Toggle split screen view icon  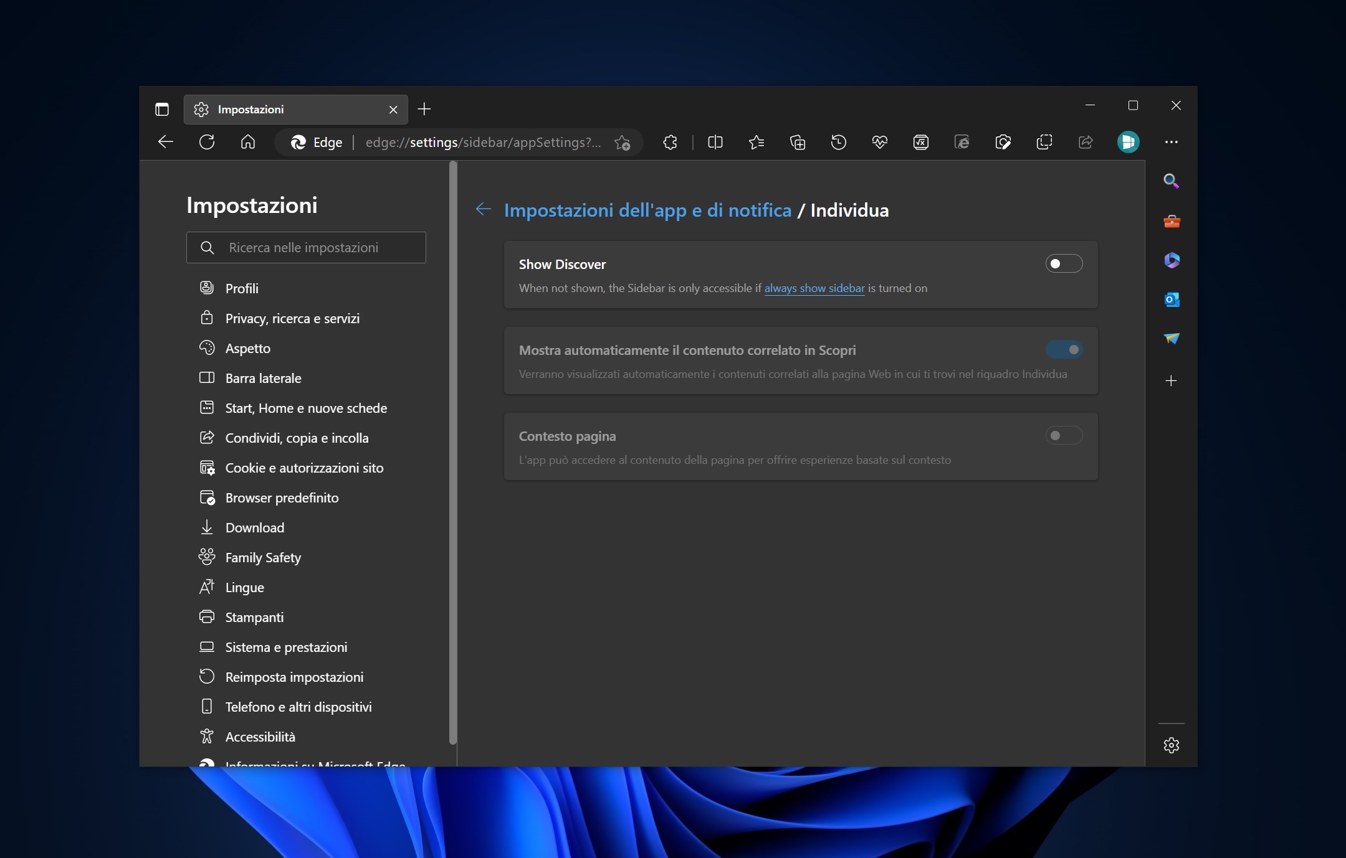click(715, 143)
